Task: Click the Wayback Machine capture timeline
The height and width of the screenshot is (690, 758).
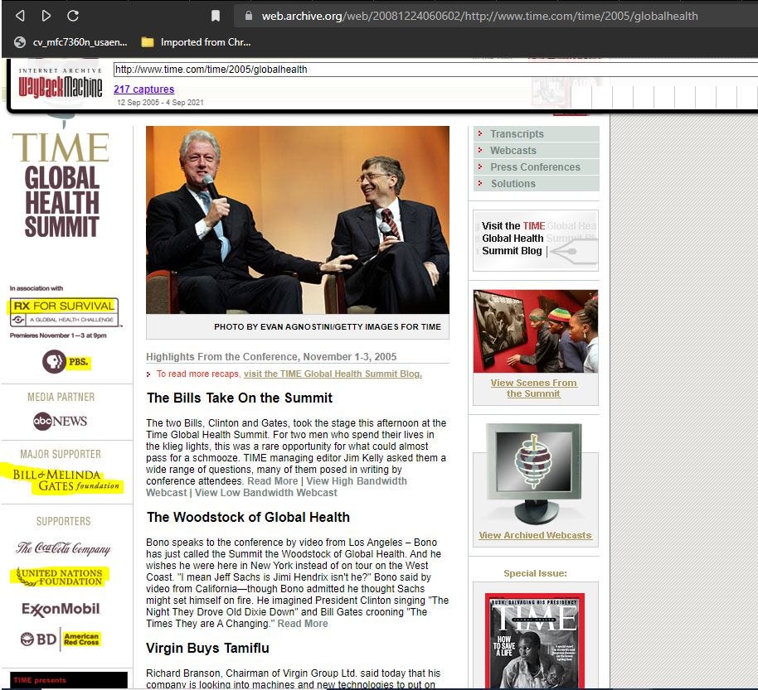Action: coord(664,98)
